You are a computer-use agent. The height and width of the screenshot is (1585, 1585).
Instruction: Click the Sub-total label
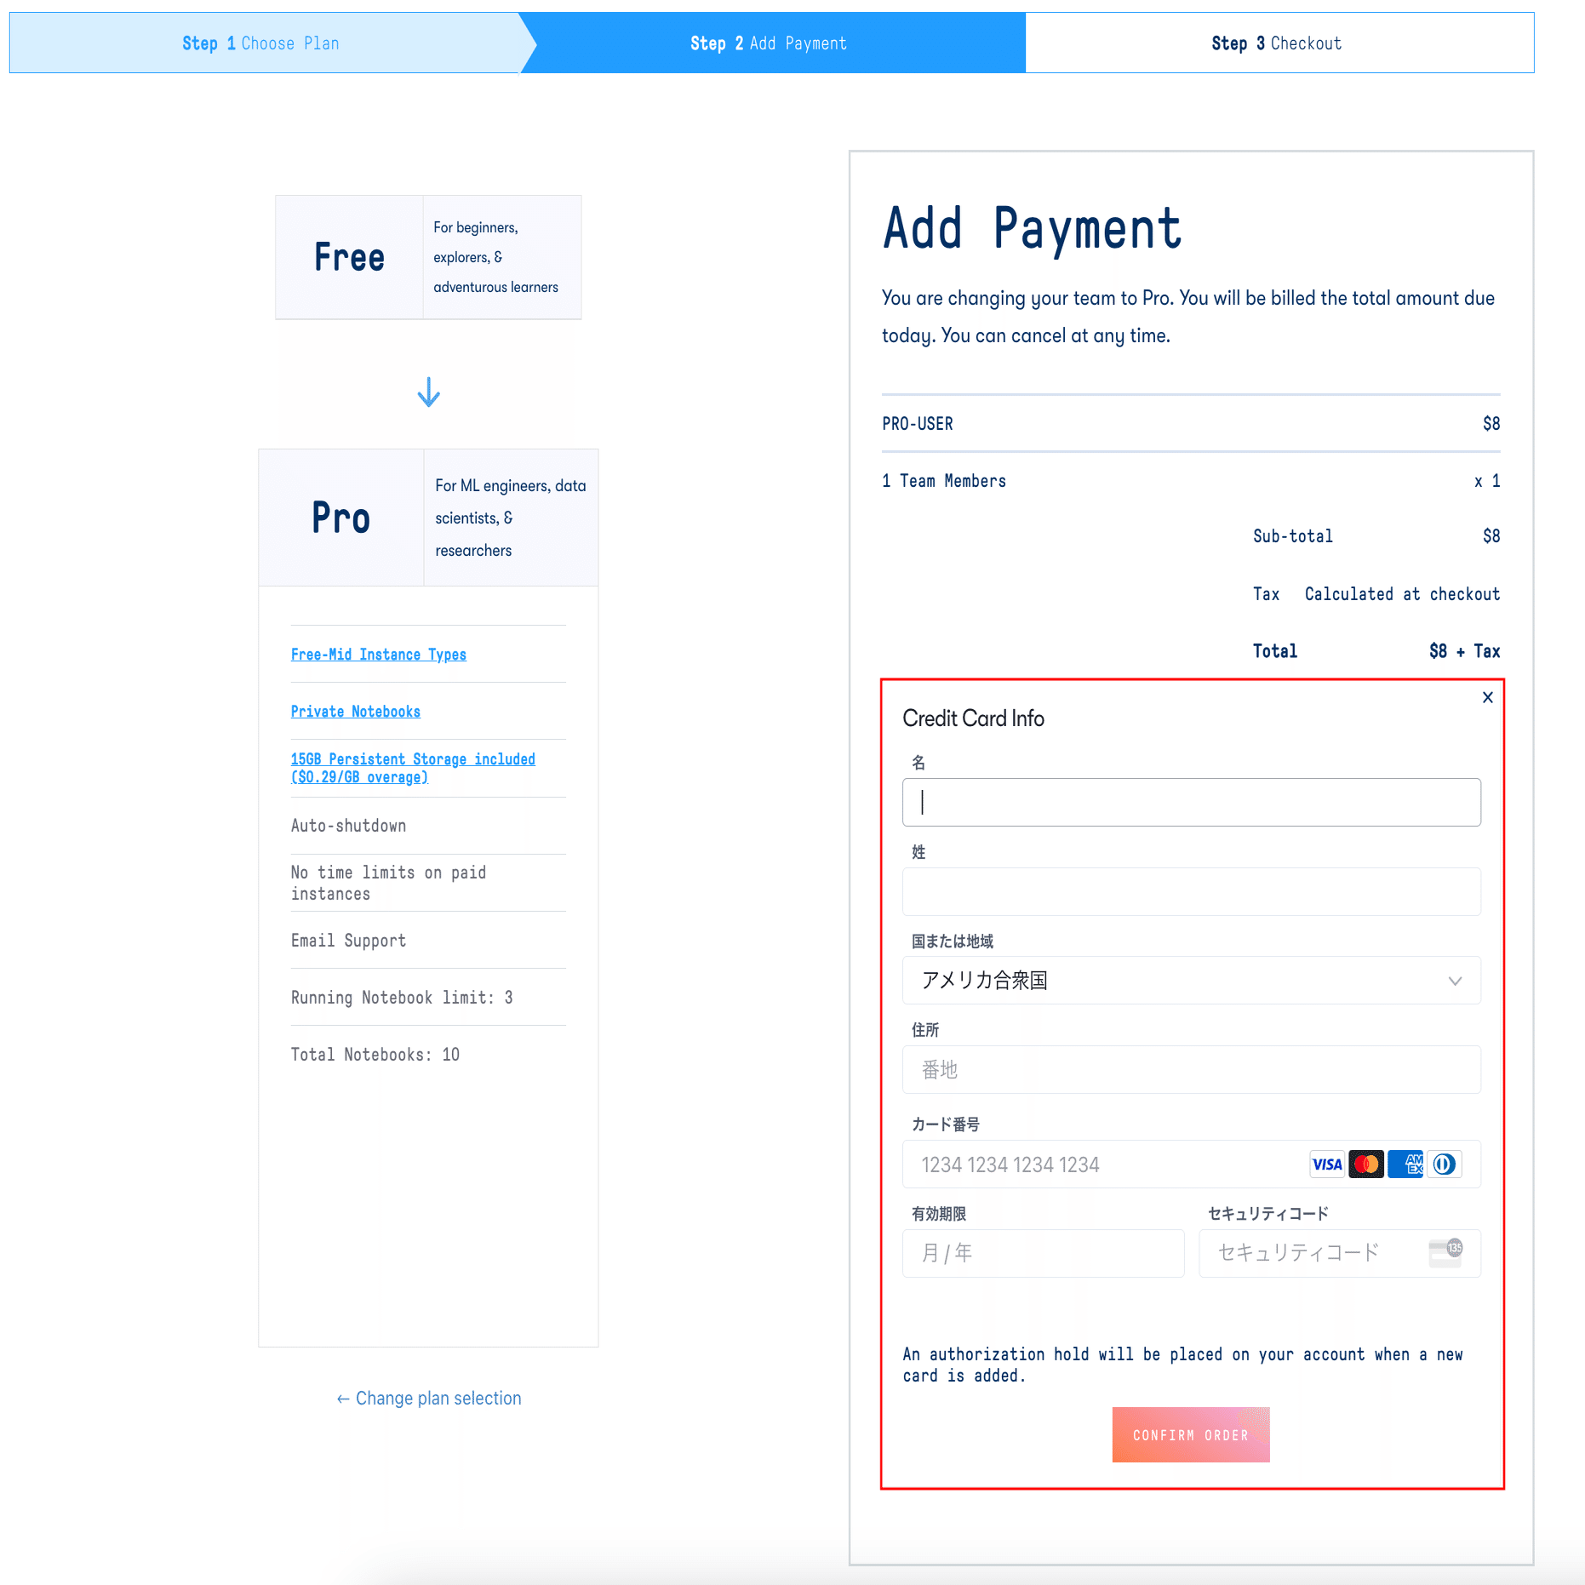pos(1293,536)
